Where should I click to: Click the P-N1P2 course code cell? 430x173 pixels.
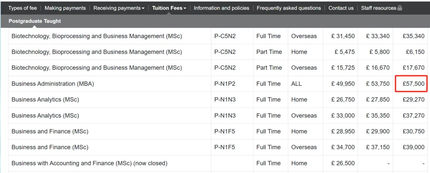[x=225, y=84]
